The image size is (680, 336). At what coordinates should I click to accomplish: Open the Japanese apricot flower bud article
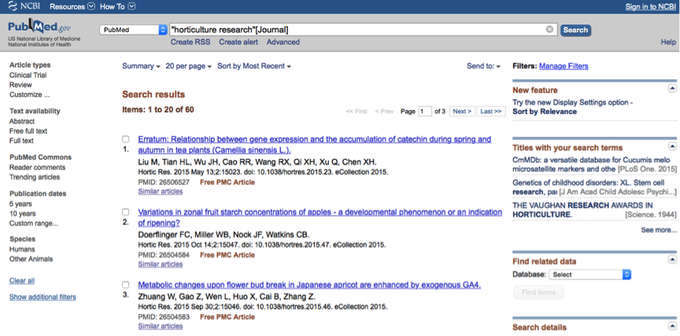click(309, 286)
